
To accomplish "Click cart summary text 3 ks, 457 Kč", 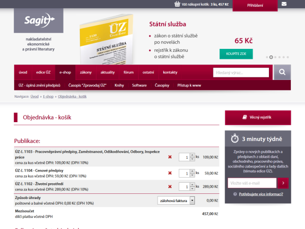I will tap(220, 4).
